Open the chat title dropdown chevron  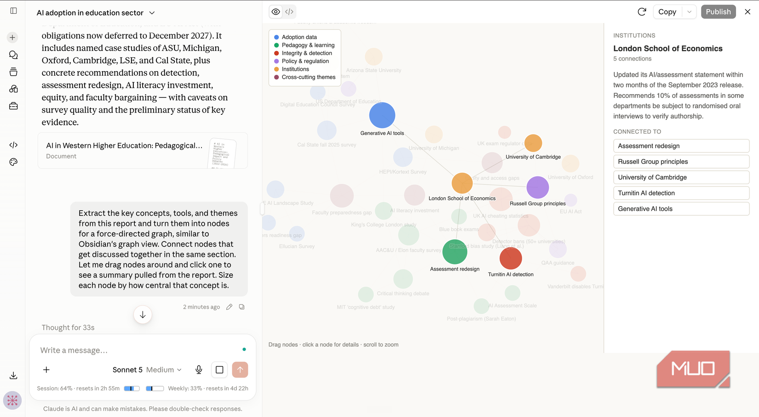point(152,13)
